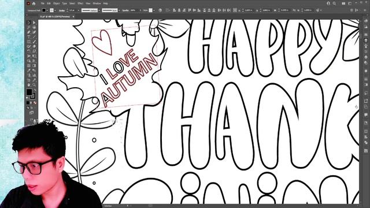
Task: Click the stroke weight value field
Action: (72, 10)
